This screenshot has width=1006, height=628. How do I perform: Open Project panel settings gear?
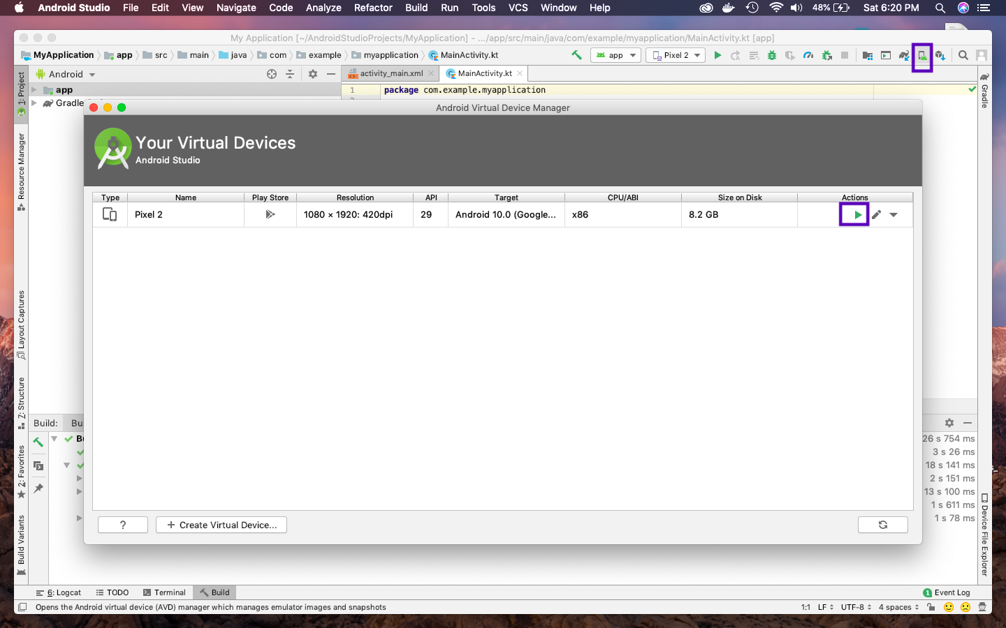tap(313, 74)
